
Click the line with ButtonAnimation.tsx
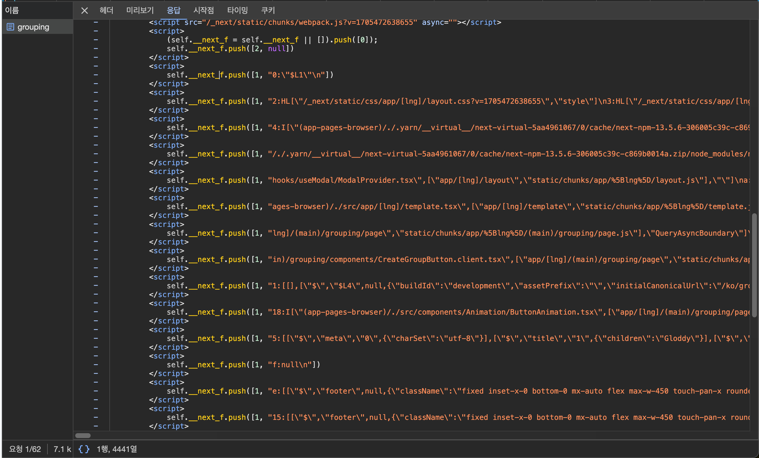(x=458, y=312)
